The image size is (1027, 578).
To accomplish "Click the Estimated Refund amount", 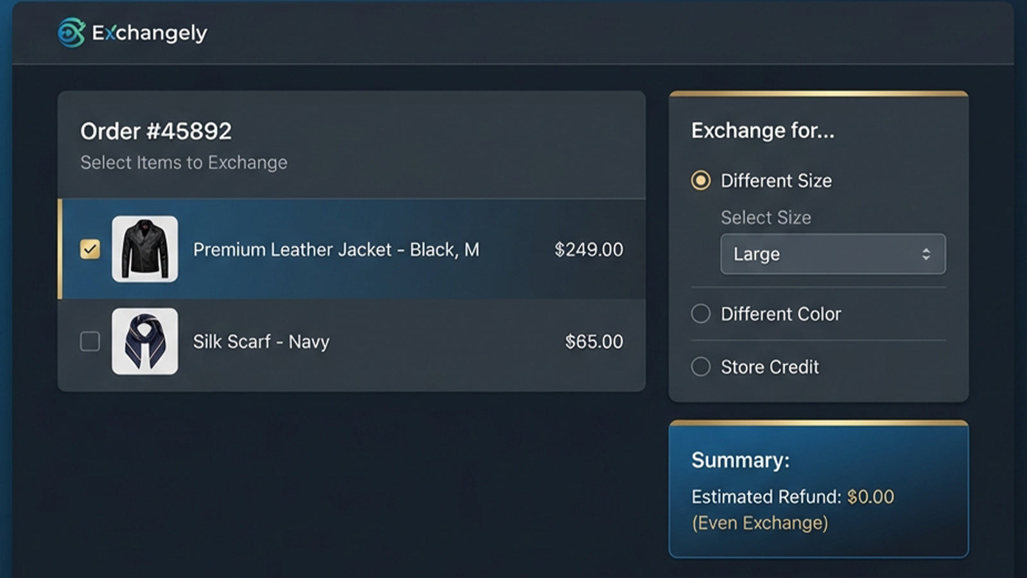I will (x=870, y=496).
